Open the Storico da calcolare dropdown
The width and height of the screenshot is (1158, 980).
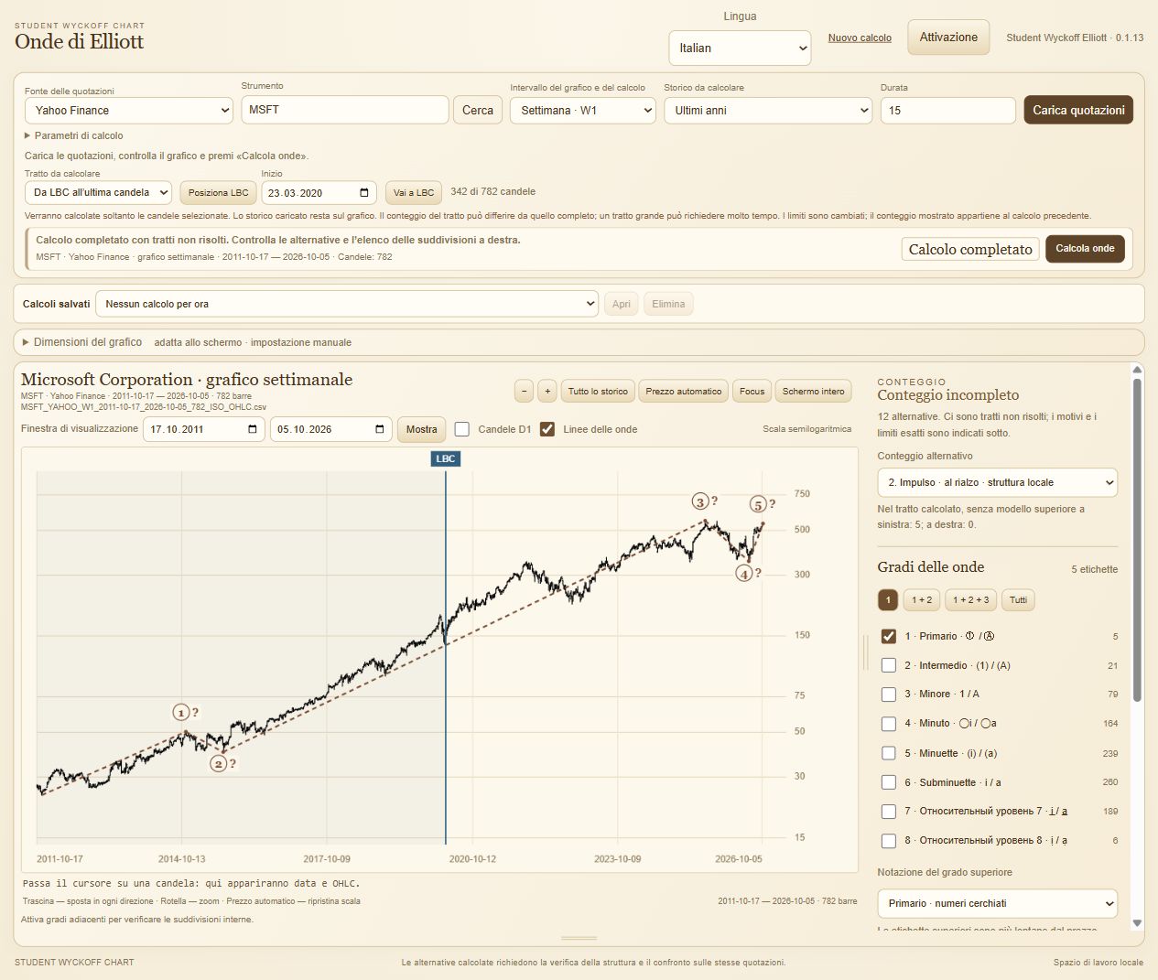pos(768,110)
